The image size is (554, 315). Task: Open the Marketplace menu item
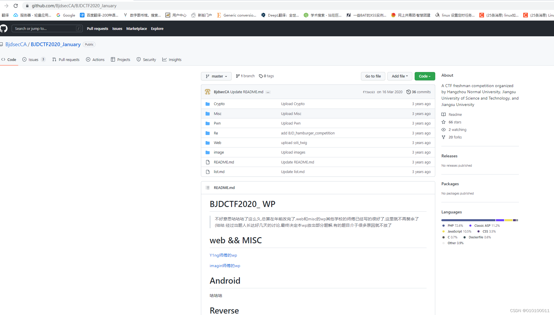pos(136,28)
